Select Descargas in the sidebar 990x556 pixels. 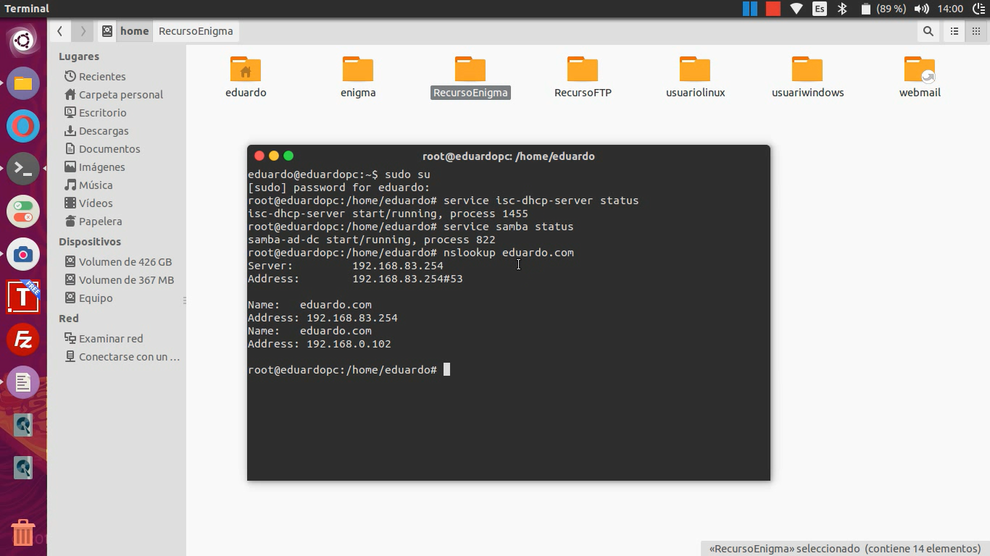pyautogui.click(x=104, y=131)
